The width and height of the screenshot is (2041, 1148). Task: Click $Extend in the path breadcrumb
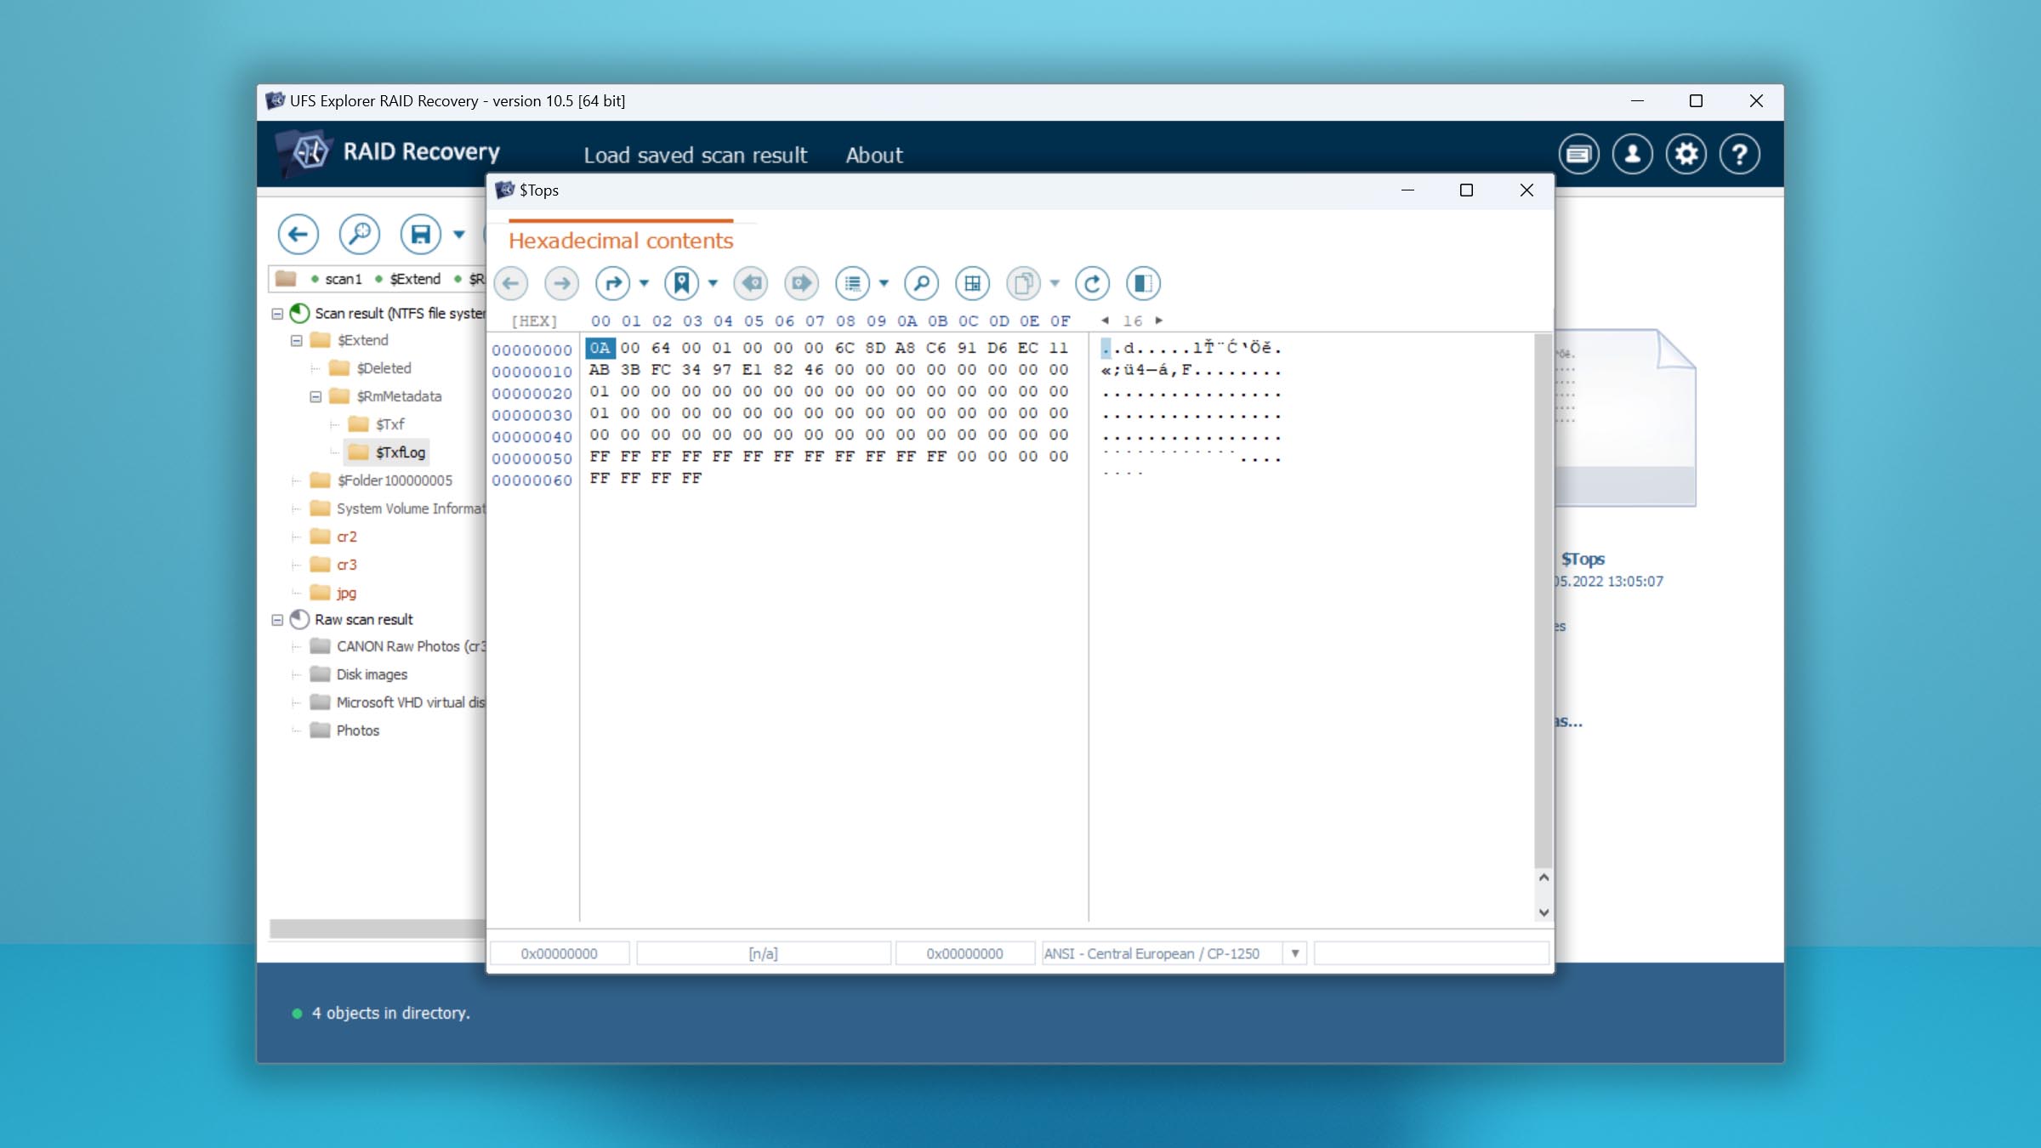click(415, 279)
